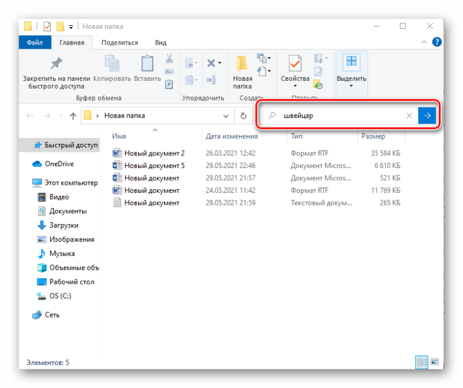
Task: Click the Refresh button beside address bar
Action: [x=243, y=116]
